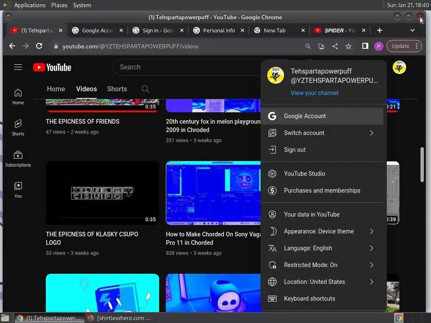Open the tab search dropdown arrow
431x323 pixels.
click(x=412, y=30)
